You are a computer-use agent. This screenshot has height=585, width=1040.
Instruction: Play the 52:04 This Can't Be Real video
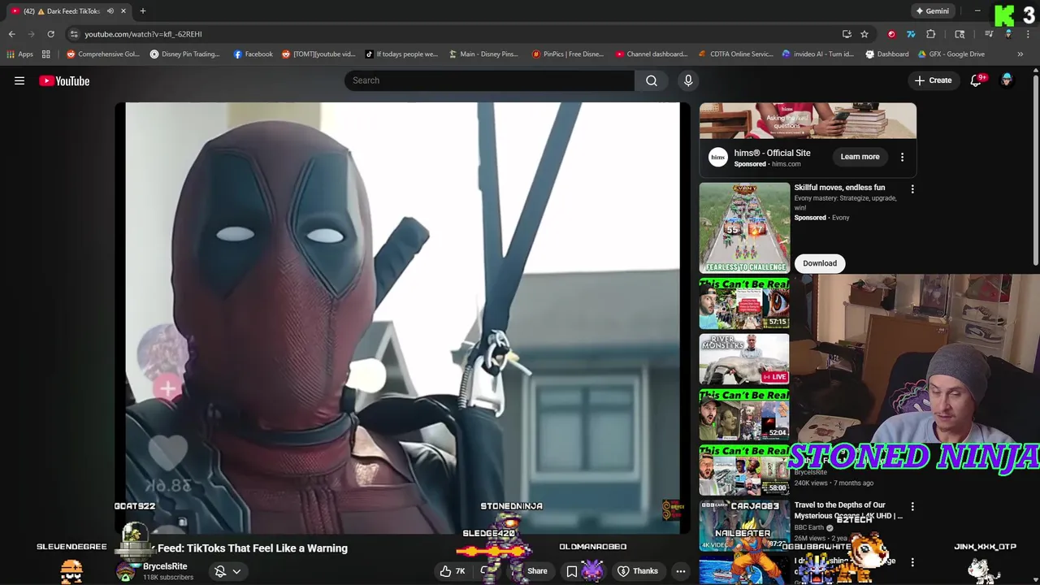click(x=744, y=414)
